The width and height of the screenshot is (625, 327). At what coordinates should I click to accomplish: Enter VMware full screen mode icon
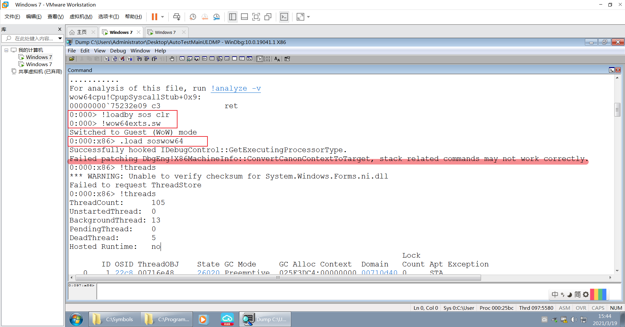(x=256, y=17)
